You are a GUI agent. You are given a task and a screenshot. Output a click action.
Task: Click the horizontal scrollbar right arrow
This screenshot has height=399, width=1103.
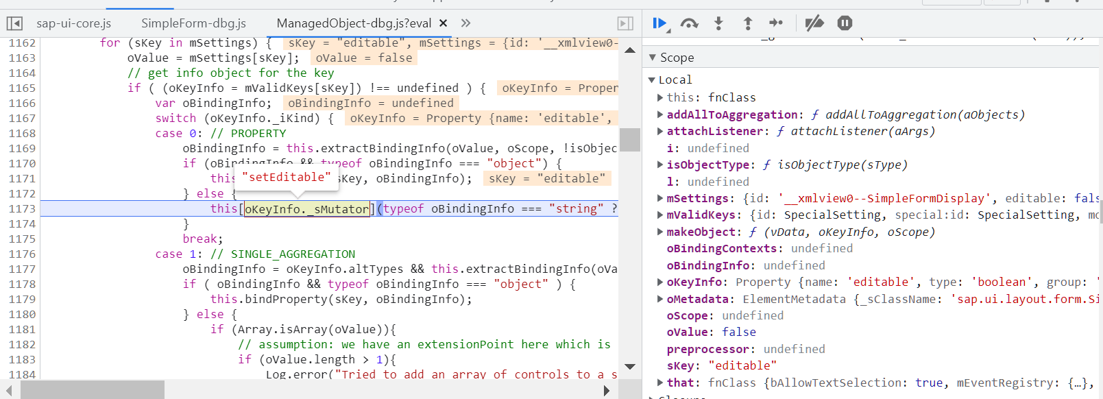click(x=606, y=391)
